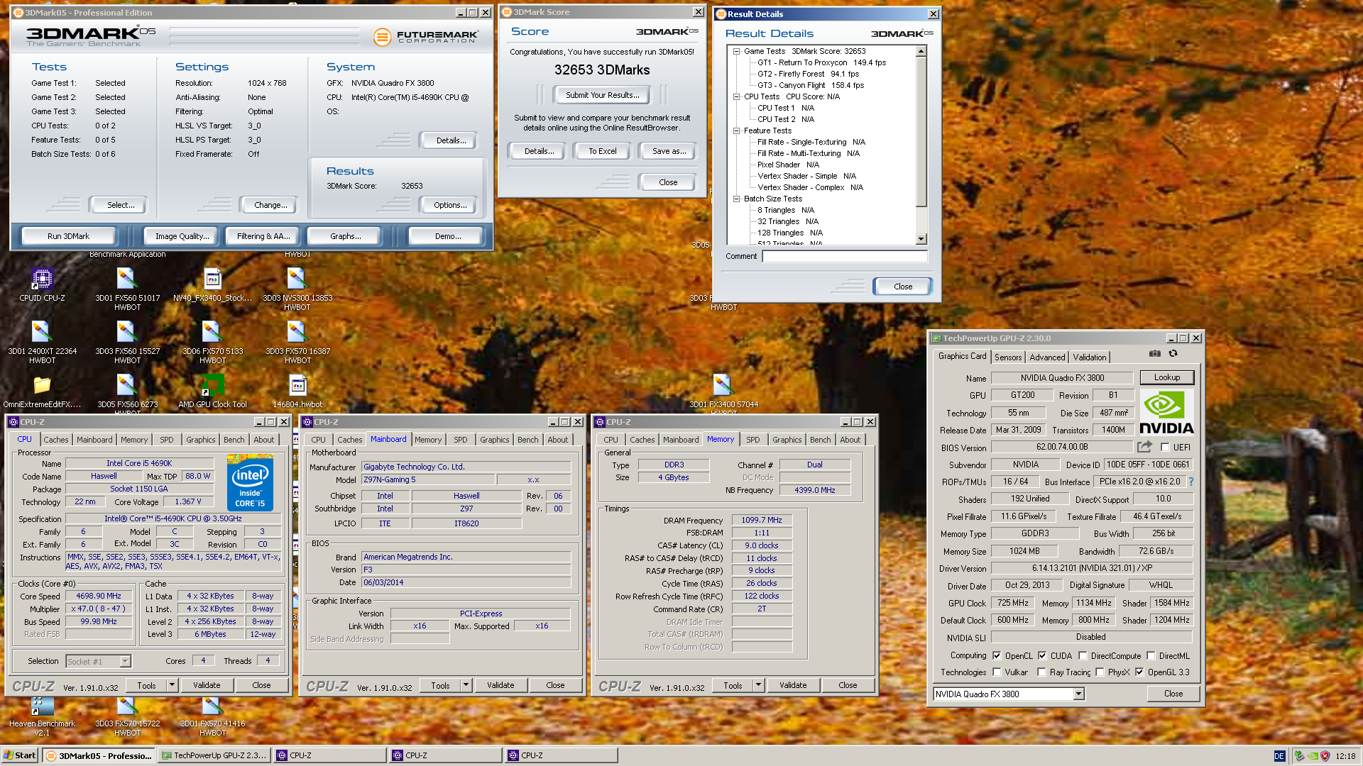This screenshot has width=1363, height=766.
Task: Open Tools dropdown arrow in CPU-Z Memory window
Action: click(x=758, y=685)
